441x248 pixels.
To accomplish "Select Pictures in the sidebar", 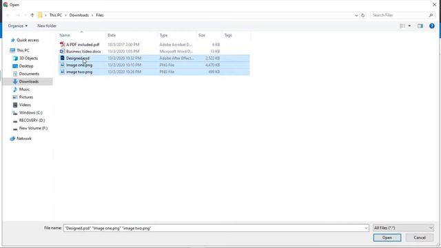I will pos(26,97).
